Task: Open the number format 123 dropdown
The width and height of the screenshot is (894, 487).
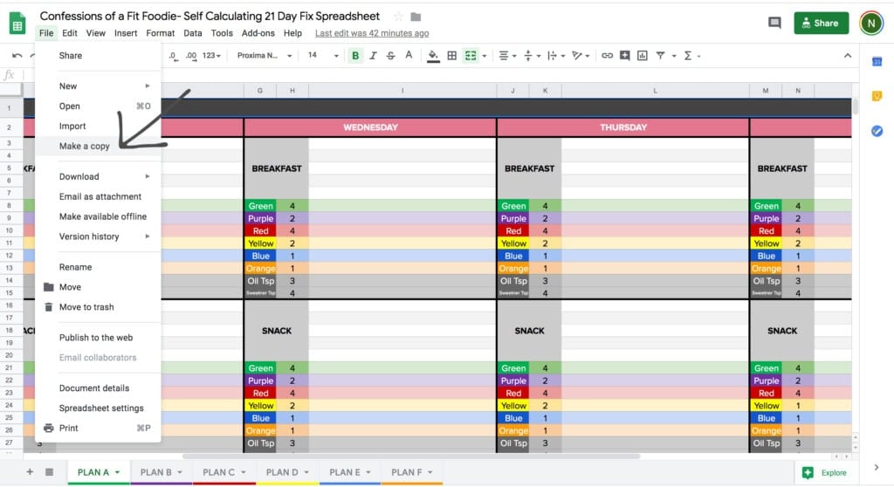Action: (x=211, y=55)
